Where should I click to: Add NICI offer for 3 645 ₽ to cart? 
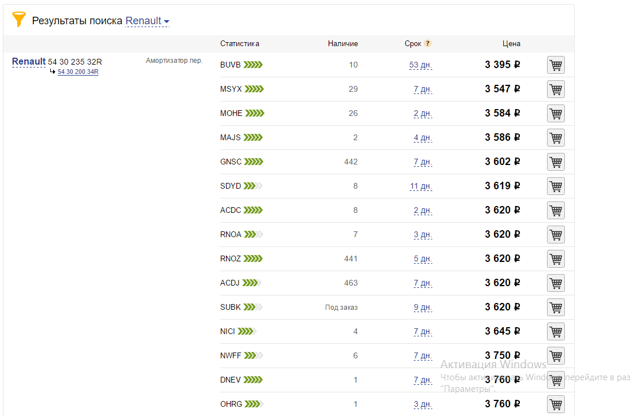(x=555, y=332)
